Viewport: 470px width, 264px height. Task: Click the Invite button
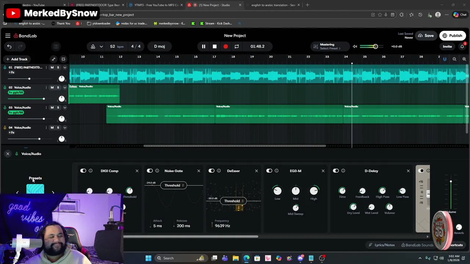pyautogui.click(x=447, y=47)
